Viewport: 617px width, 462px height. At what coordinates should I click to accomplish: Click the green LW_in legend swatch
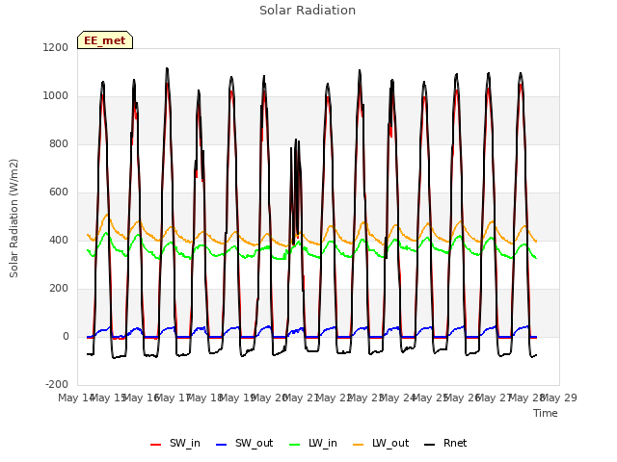295,445
